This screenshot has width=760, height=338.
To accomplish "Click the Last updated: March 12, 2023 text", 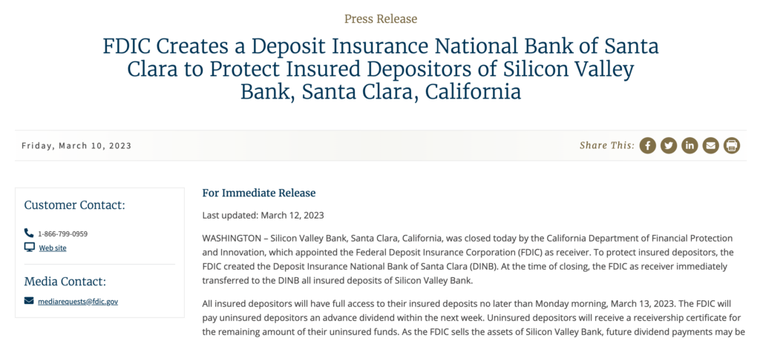I will [263, 216].
